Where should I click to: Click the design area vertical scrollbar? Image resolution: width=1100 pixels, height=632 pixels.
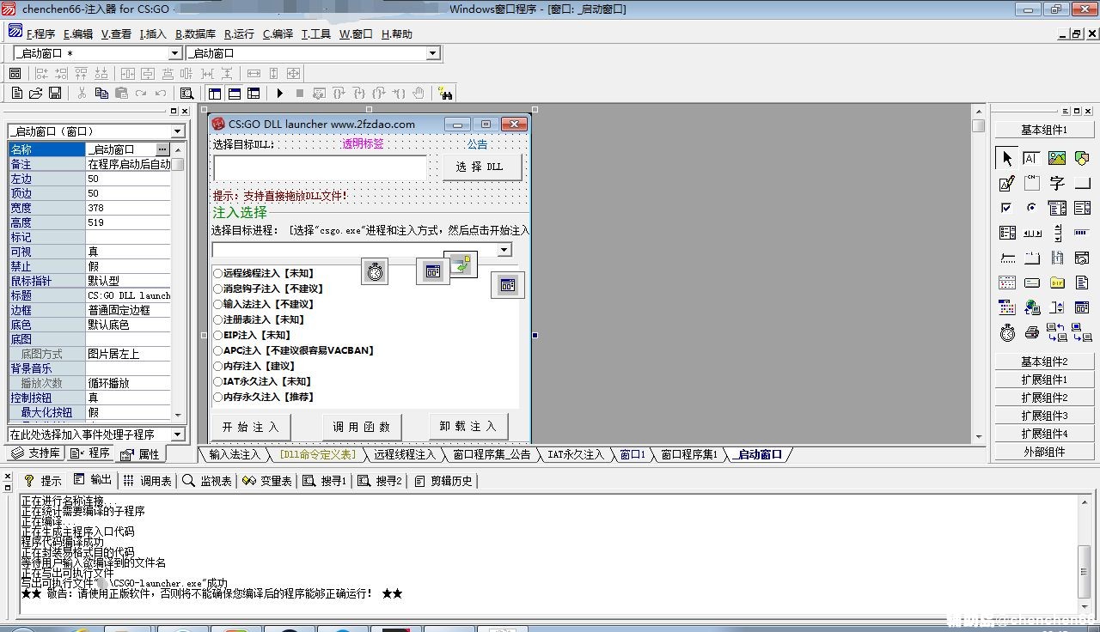tap(978, 275)
